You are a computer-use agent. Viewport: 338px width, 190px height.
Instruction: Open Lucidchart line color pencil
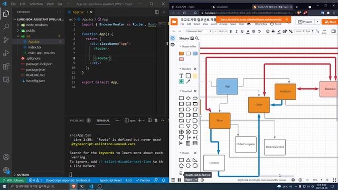tap(279, 32)
